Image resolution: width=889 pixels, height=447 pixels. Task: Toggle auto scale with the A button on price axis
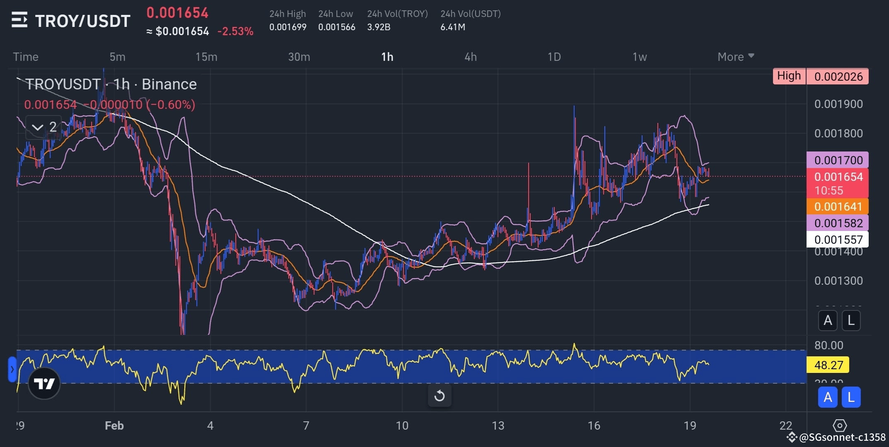pos(828,320)
